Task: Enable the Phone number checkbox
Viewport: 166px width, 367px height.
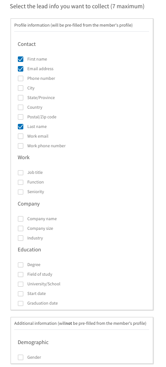Action: [21, 78]
